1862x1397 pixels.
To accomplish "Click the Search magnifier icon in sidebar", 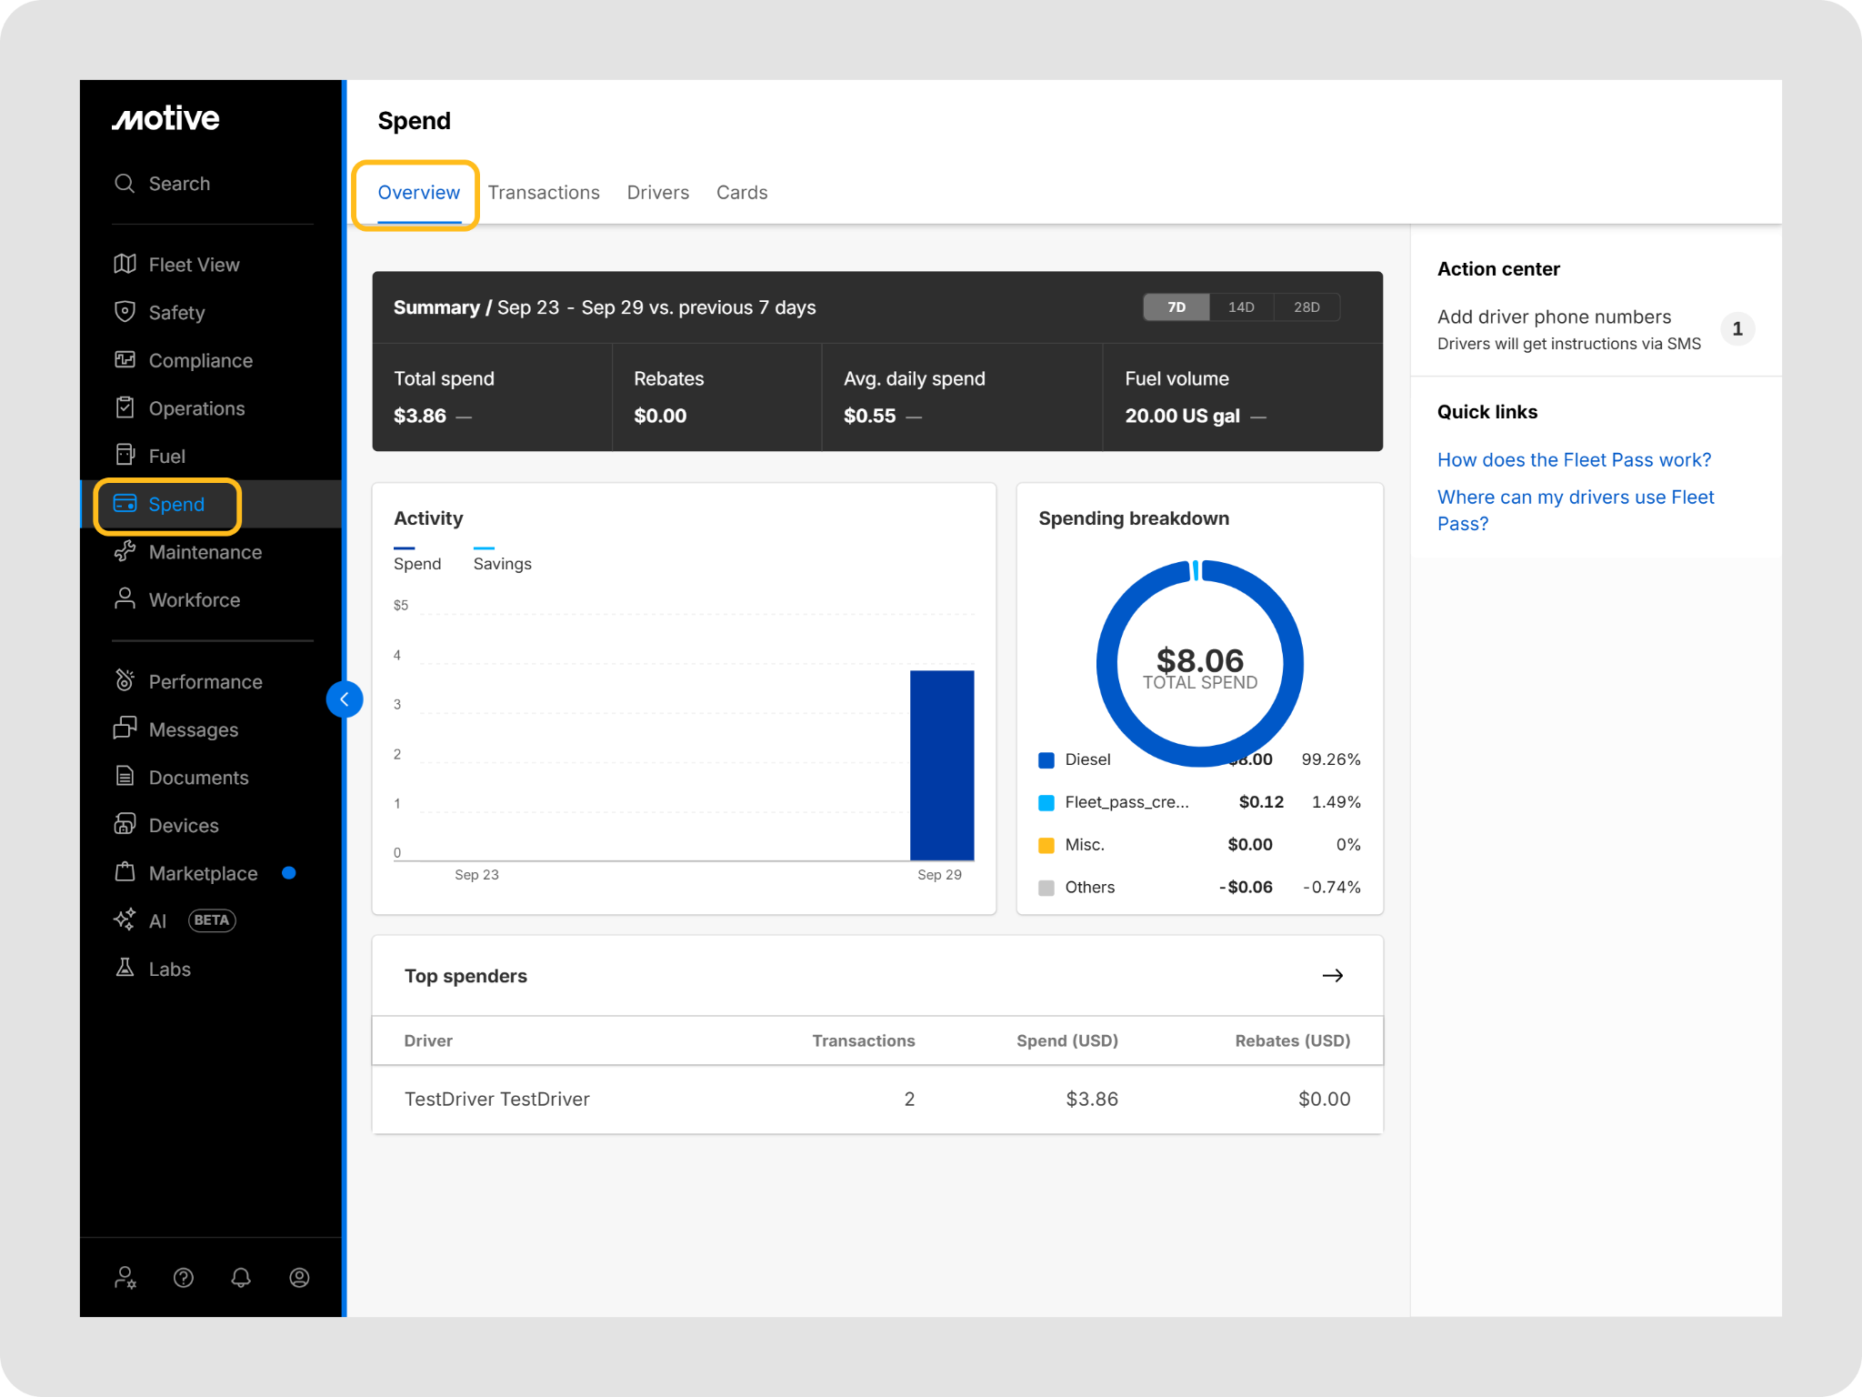I will (125, 184).
